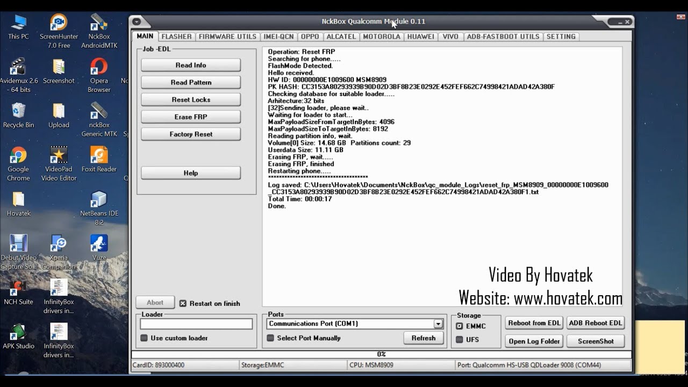Click Reboot from EDL button

534,323
